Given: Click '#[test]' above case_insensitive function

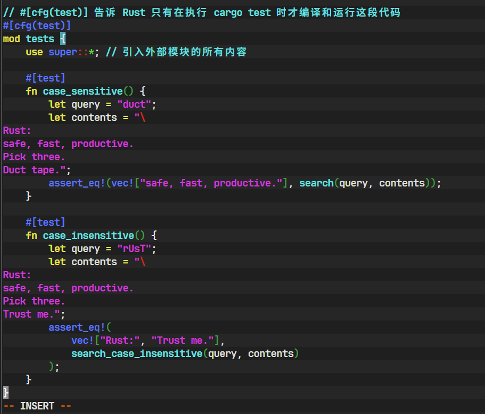Looking at the screenshot, I should coord(46,222).
